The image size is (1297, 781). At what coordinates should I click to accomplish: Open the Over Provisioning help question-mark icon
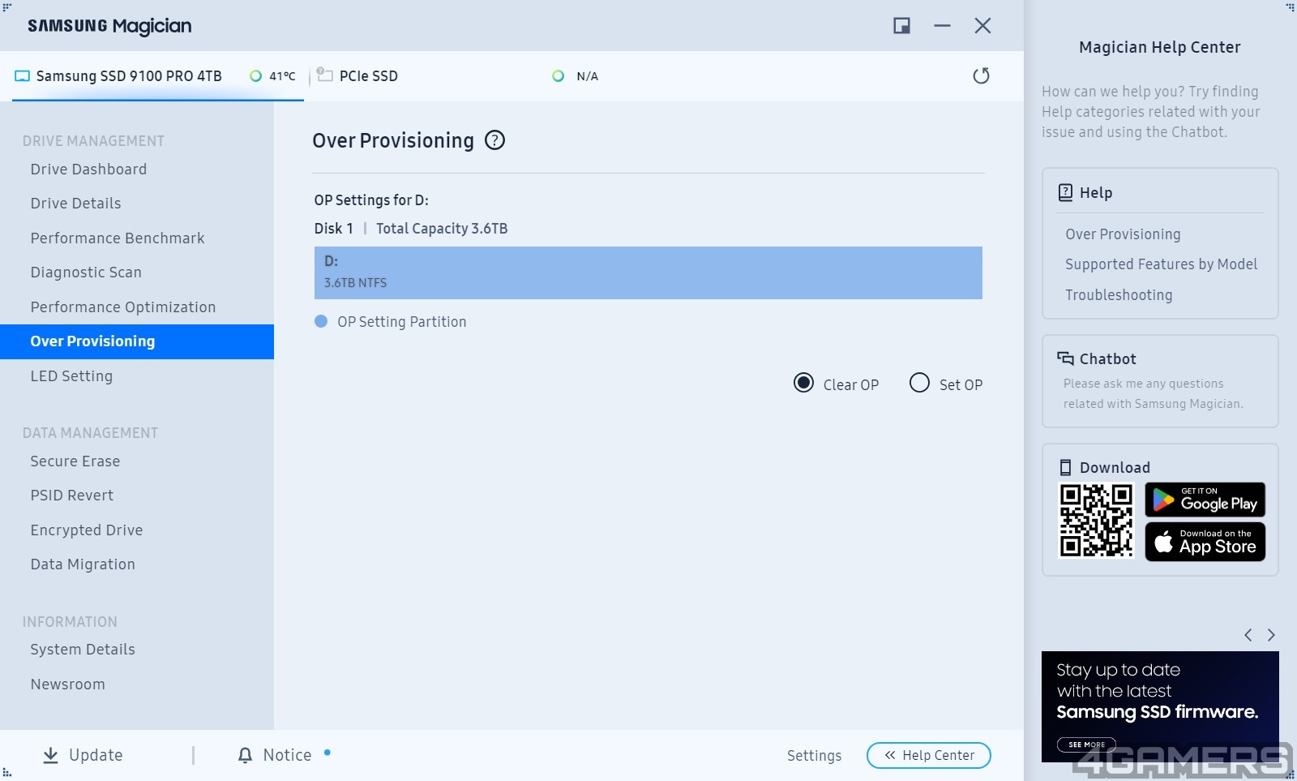[x=494, y=140]
